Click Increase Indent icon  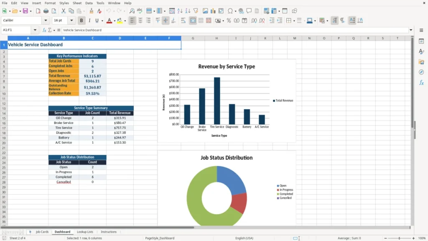tap(272, 21)
